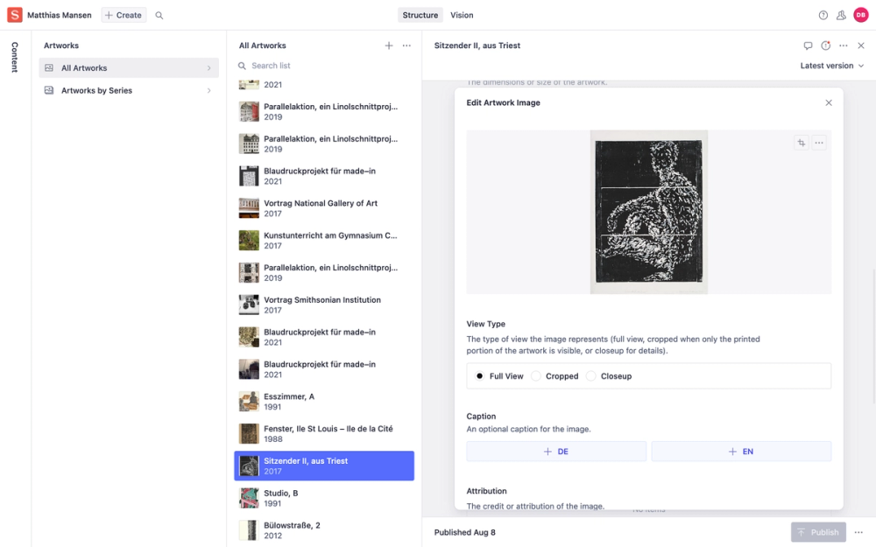The image size is (876, 547).
Task: Expand All Artworks chevron
Action: [209, 68]
